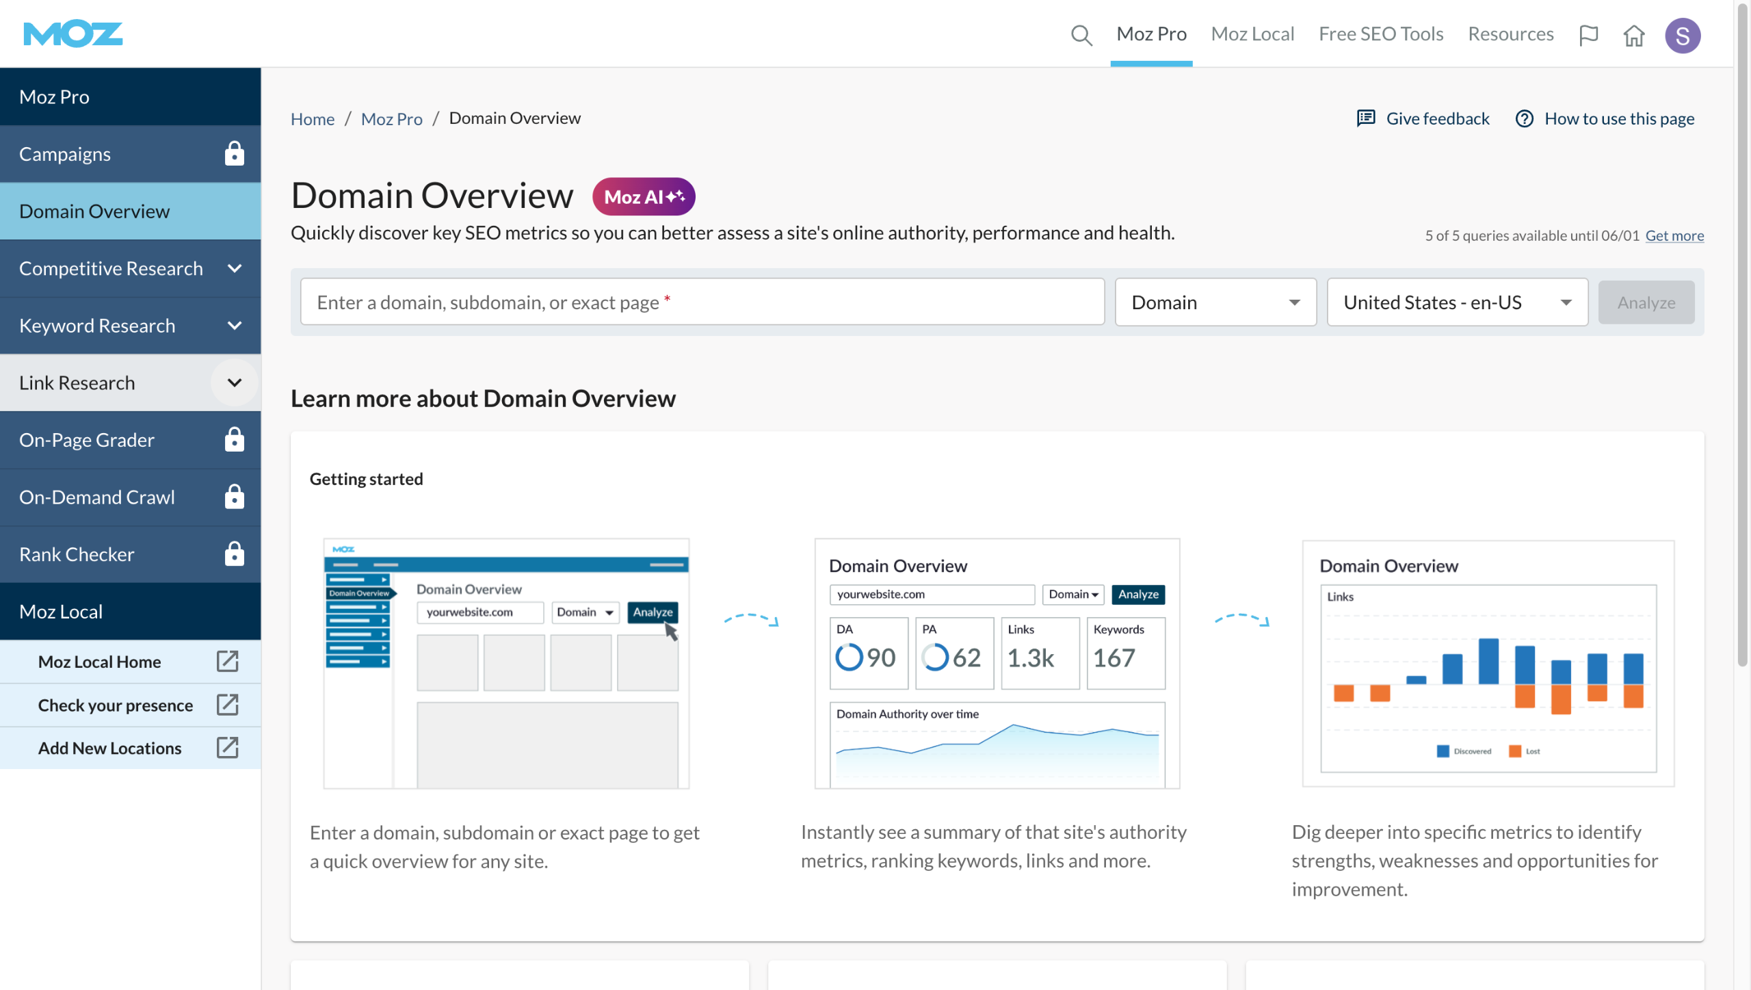Screen dimensions: 1751x990
Task: Click the flag notifications icon
Action: (x=1588, y=35)
